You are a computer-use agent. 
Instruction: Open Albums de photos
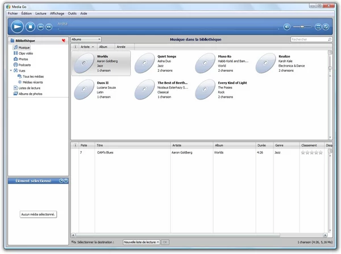pyautogui.click(x=28, y=94)
